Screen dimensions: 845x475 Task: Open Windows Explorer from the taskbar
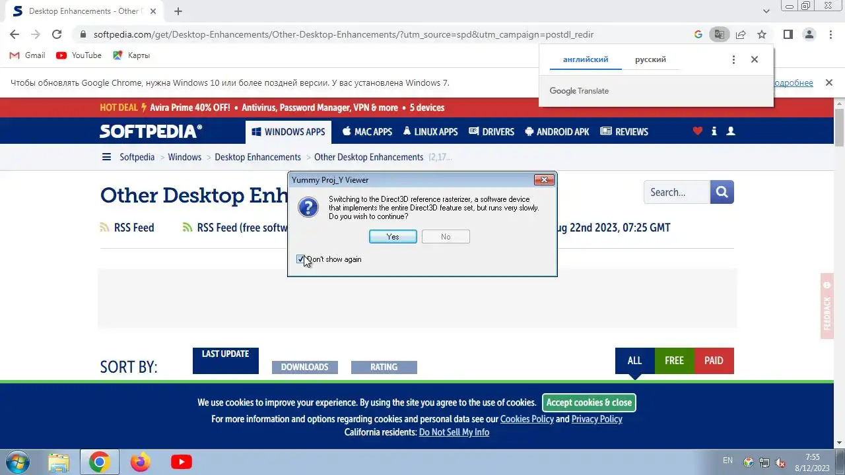(59, 462)
